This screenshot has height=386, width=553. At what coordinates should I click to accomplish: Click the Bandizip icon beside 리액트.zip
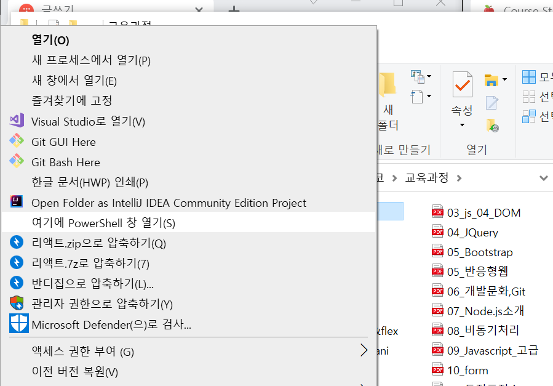coord(17,242)
